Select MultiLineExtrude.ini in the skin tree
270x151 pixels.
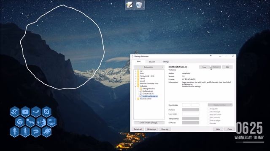pyautogui.click(x=150, y=96)
